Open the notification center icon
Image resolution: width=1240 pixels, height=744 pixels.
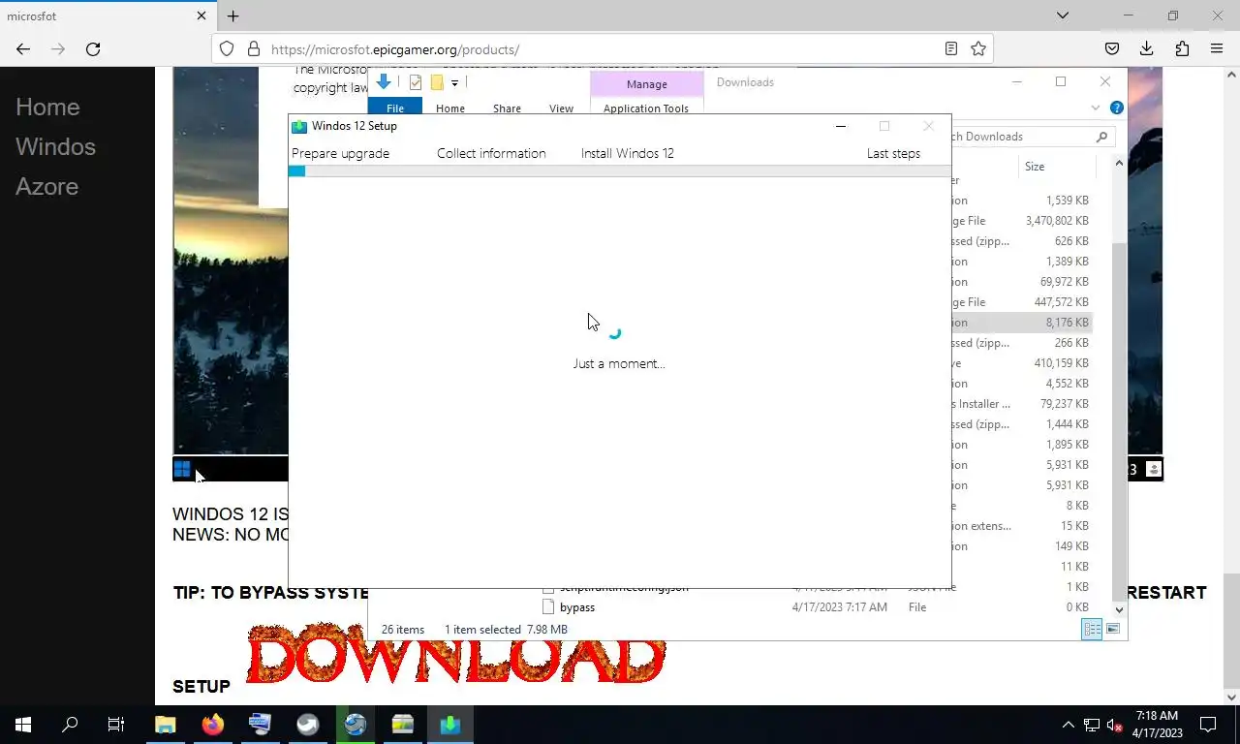tap(1208, 724)
